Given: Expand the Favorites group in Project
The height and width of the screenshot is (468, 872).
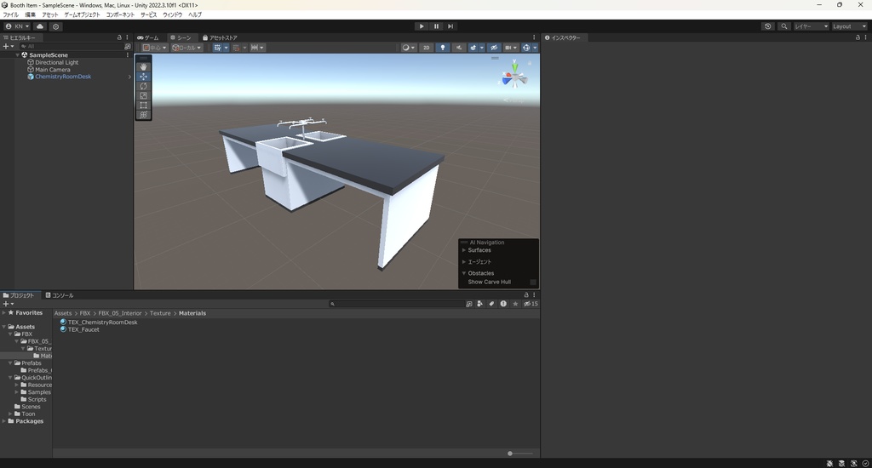Looking at the screenshot, I should pyautogui.click(x=4, y=313).
